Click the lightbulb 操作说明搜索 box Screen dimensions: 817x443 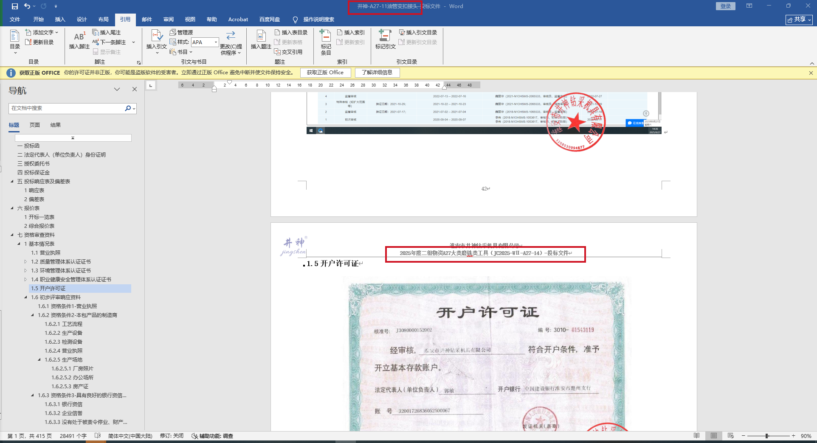coord(314,20)
